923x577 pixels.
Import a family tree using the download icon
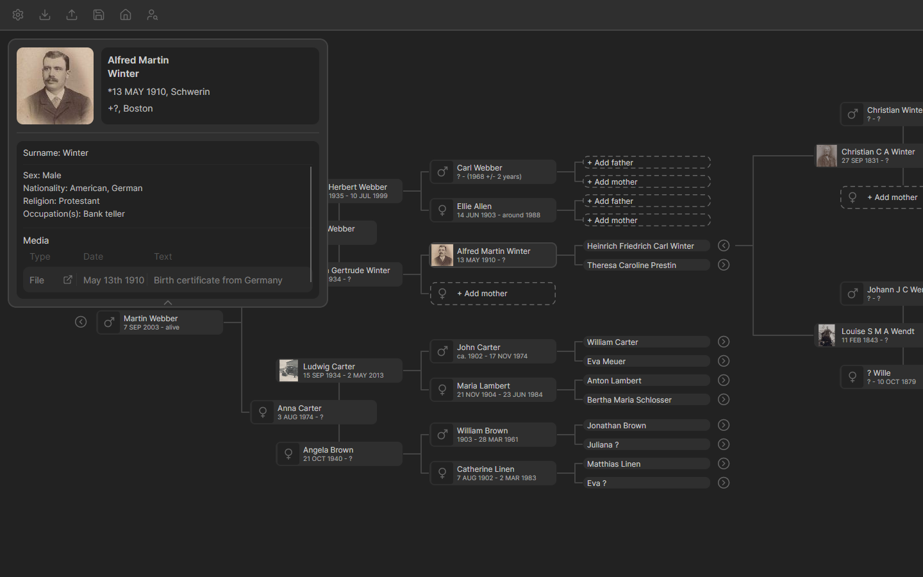[x=44, y=15]
